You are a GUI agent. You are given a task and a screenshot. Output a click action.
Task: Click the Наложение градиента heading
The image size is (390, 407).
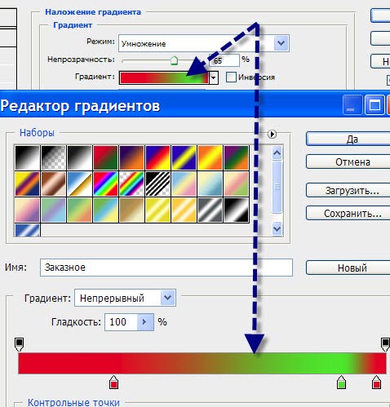click(x=93, y=12)
